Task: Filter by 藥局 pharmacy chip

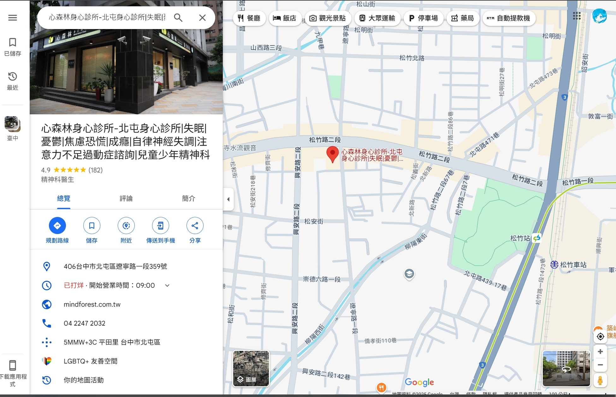Action: (x=463, y=18)
